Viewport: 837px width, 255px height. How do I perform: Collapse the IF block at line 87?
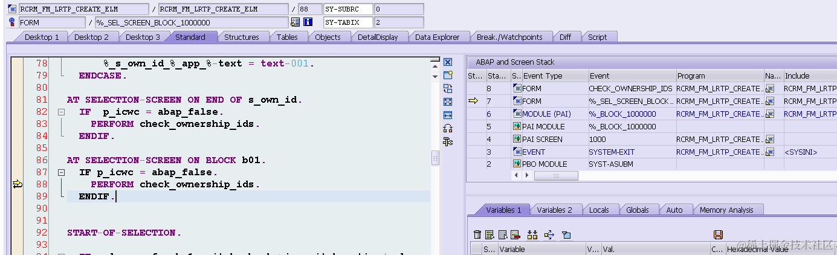(x=61, y=172)
